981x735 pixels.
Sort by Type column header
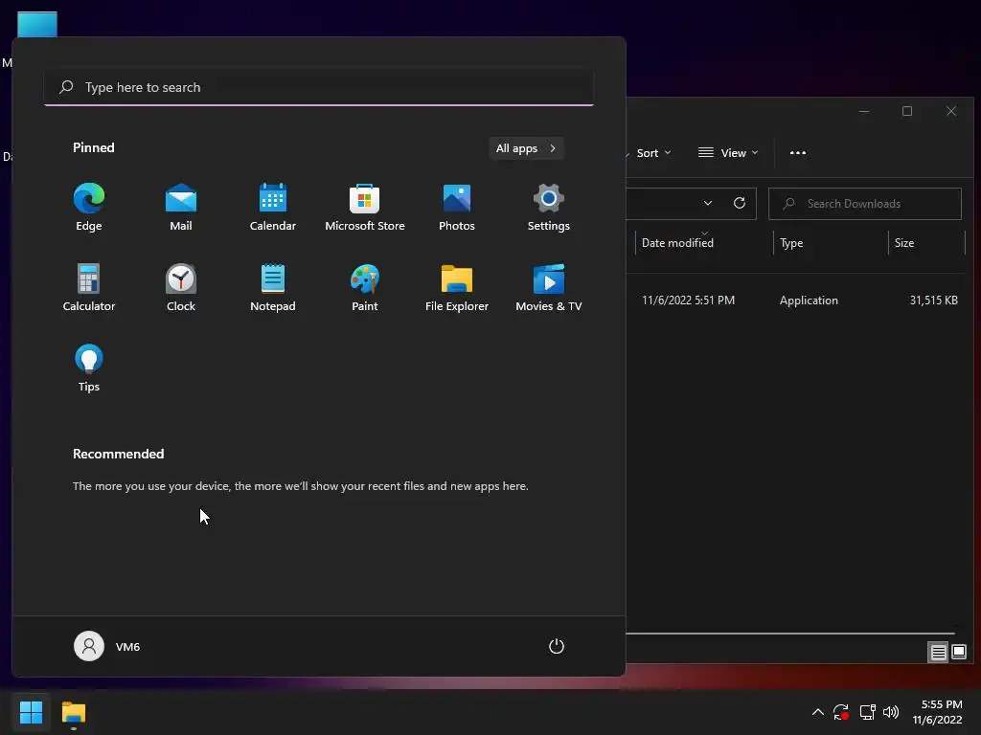(831, 242)
